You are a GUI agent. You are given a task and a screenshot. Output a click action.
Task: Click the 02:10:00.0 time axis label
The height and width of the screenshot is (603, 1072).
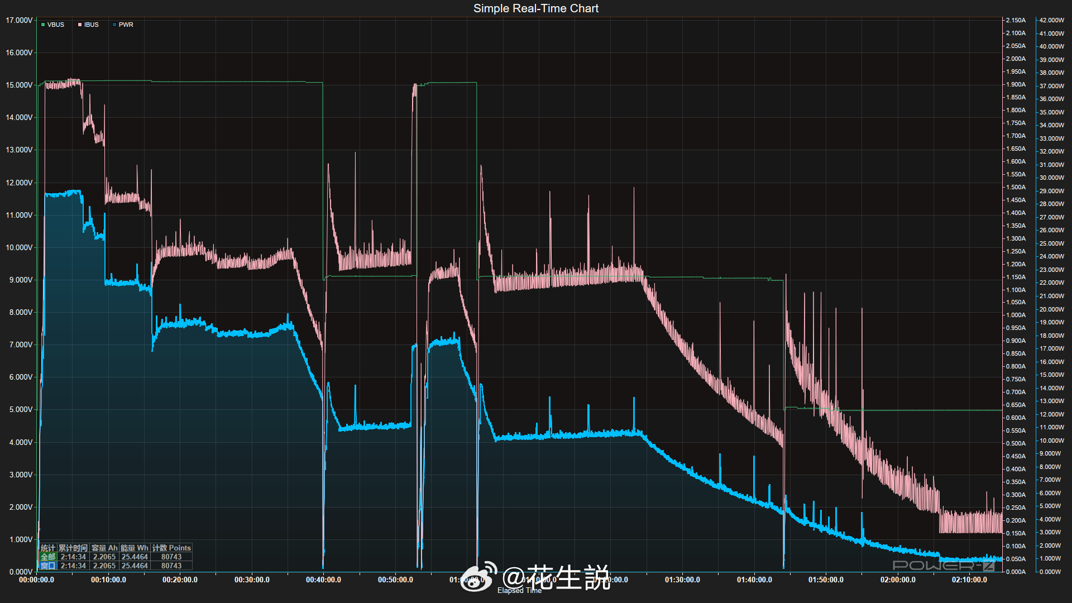(x=969, y=580)
